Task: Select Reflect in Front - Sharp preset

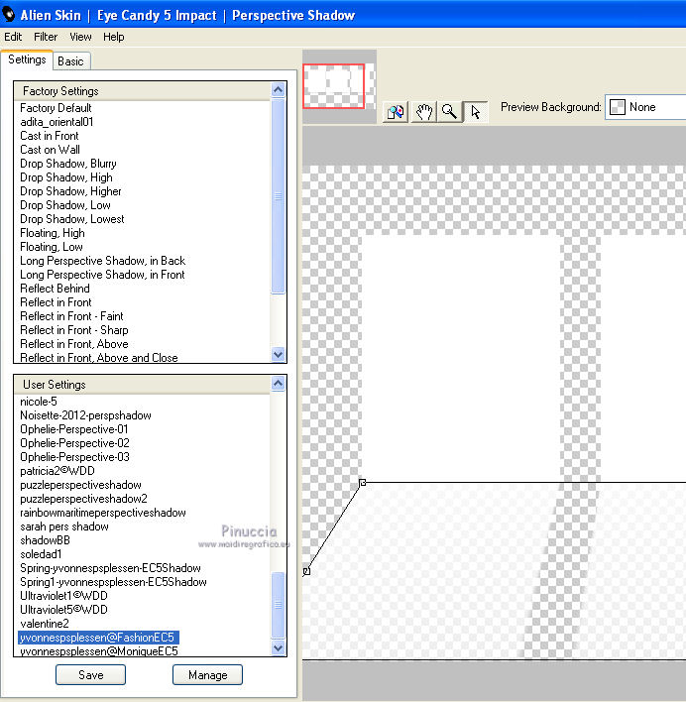Action: [74, 330]
